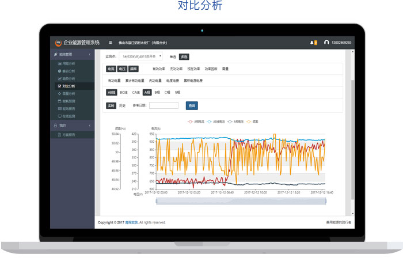This screenshot has width=403, height=273.
Task: Collapse the 能效管理 section chevron
Action: [x=90, y=55]
